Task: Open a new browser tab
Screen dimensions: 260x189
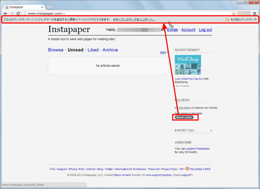Action: pos(49,7)
